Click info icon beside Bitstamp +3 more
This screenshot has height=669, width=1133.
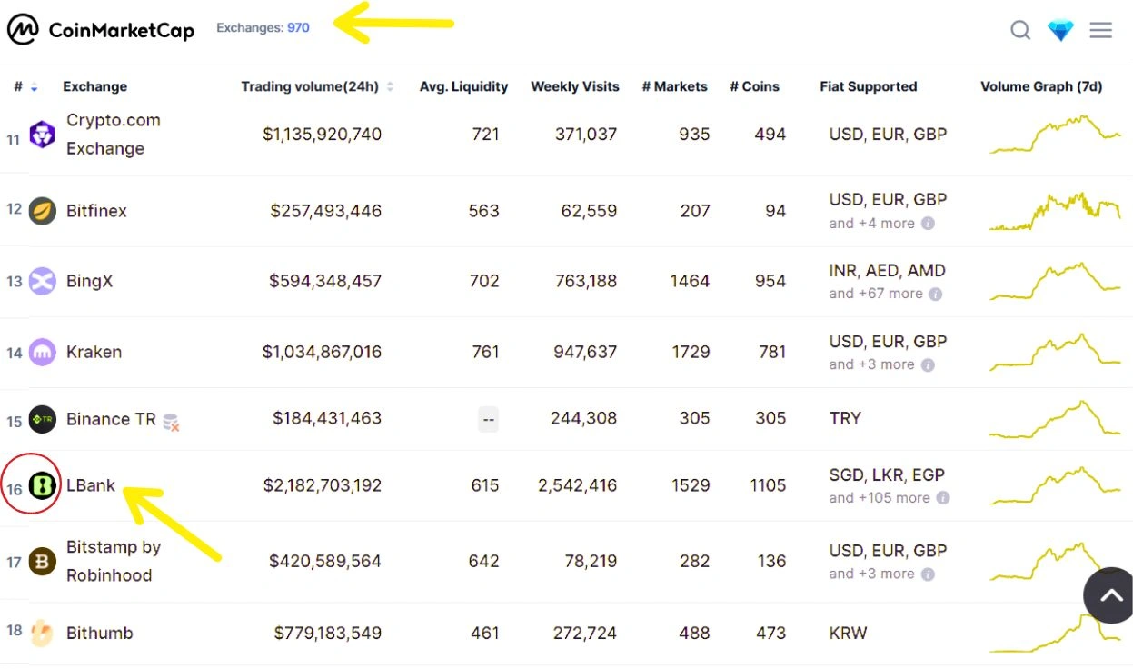928,574
